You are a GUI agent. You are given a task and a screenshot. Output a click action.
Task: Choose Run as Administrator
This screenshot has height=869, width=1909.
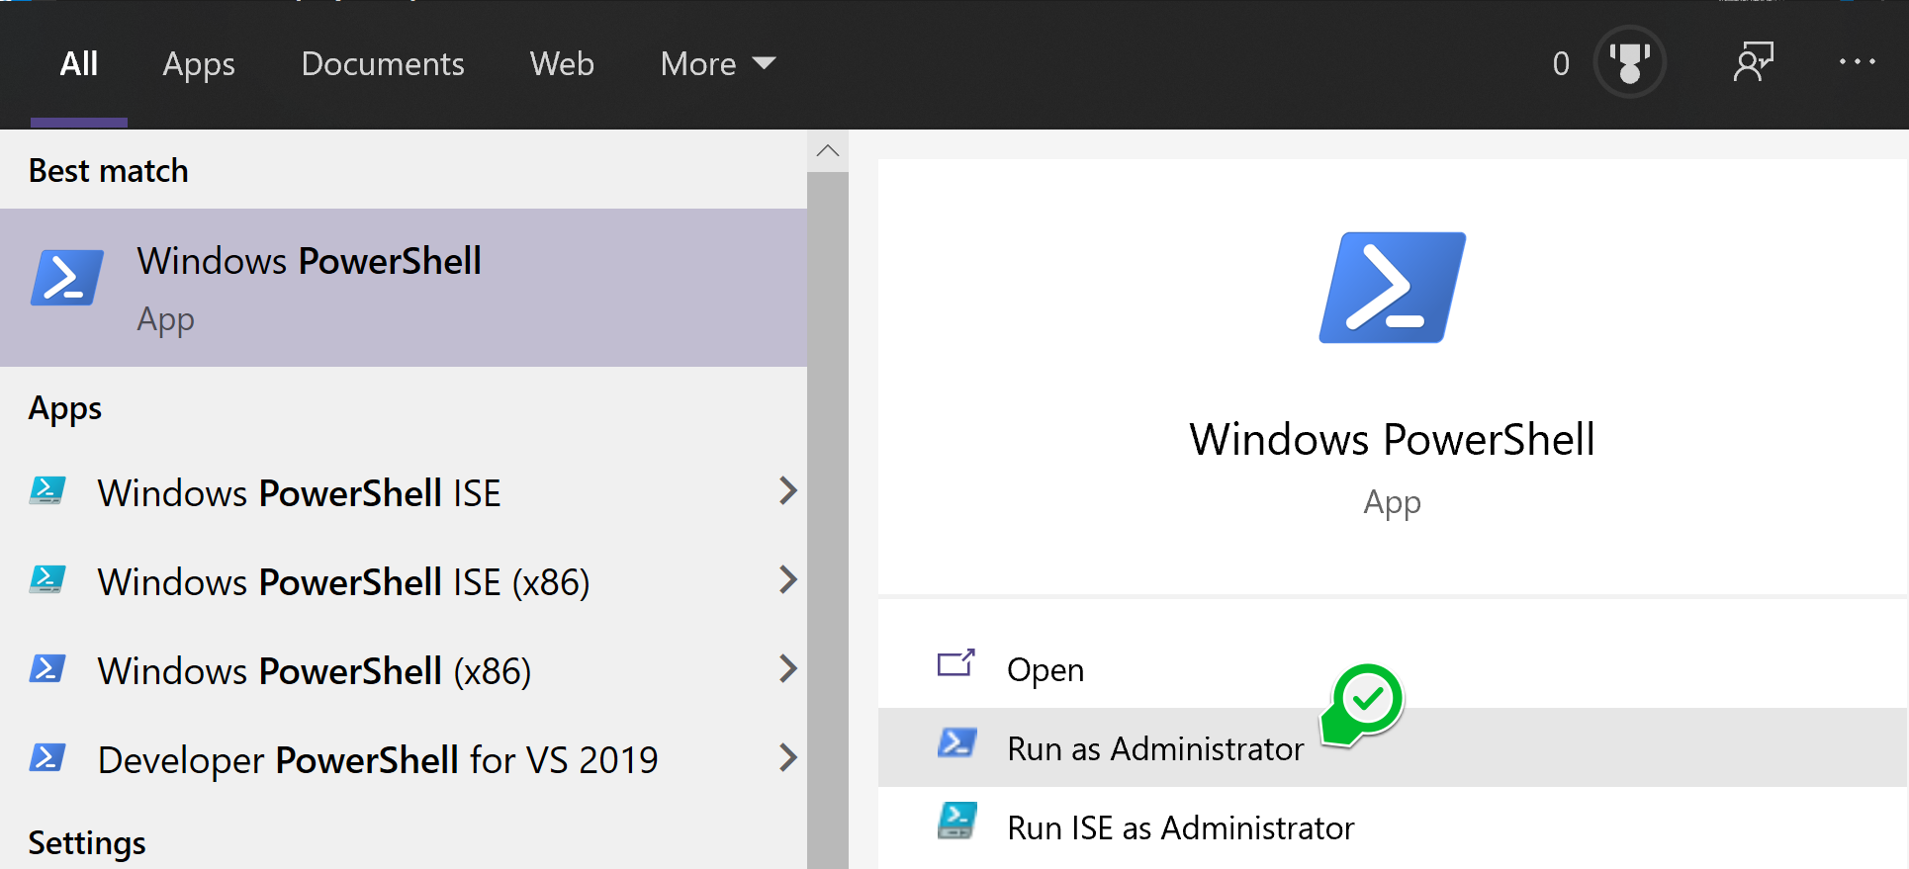(x=1393, y=747)
